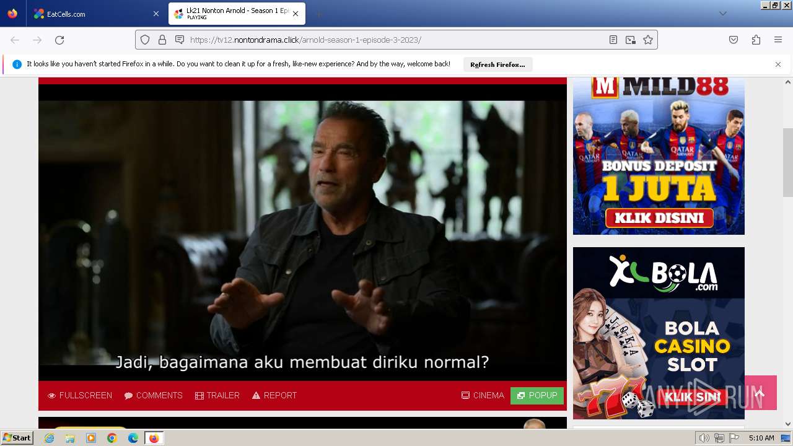The width and height of the screenshot is (793, 446).
Task: Launch Internet Explorer from taskbar
Action: 49,438
